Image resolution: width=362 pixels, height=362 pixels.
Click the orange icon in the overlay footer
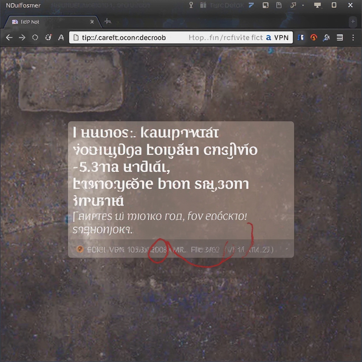tap(80, 250)
